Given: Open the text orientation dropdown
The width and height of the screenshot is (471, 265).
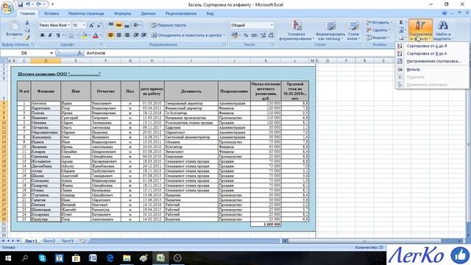Looking at the screenshot, I should point(137,25).
